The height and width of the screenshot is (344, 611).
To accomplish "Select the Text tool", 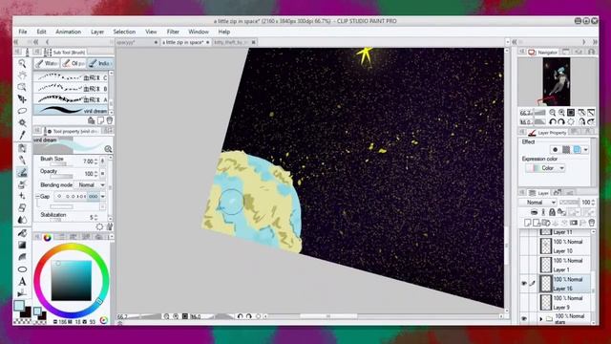I will 22,281.
